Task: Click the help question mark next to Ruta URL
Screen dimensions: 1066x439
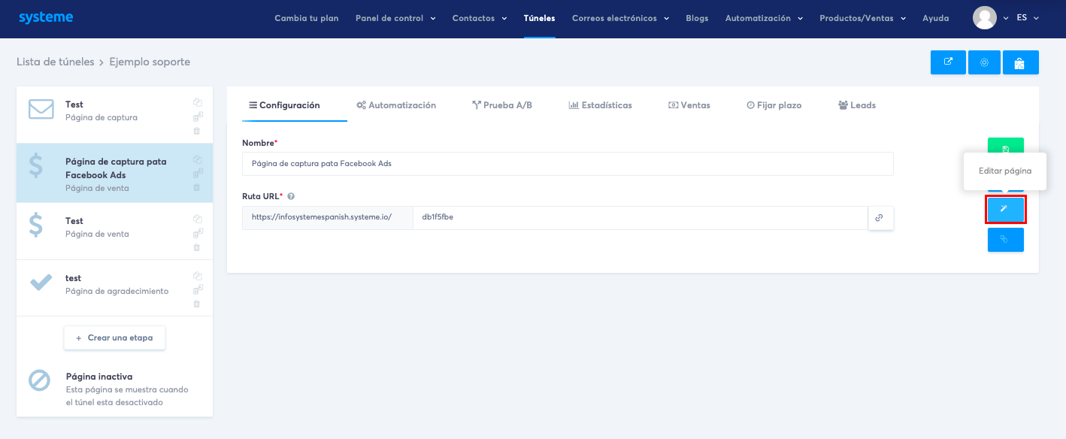Action: pyautogui.click(x=291, y=195)
